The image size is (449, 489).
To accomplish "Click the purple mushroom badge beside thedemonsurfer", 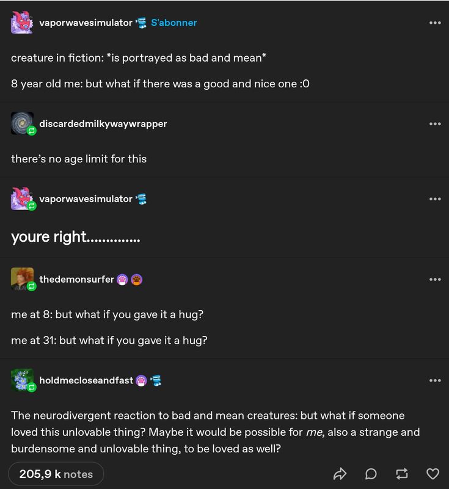I will click(122, 280).
